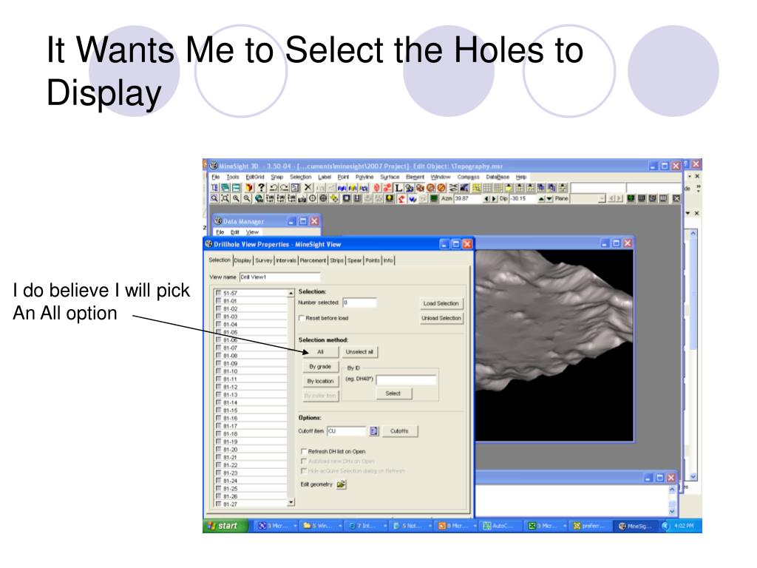Click the drillhole list scroll-up arrow
Image resolution: width=757 pixels, height=568 pixels.
coord(291,293)
